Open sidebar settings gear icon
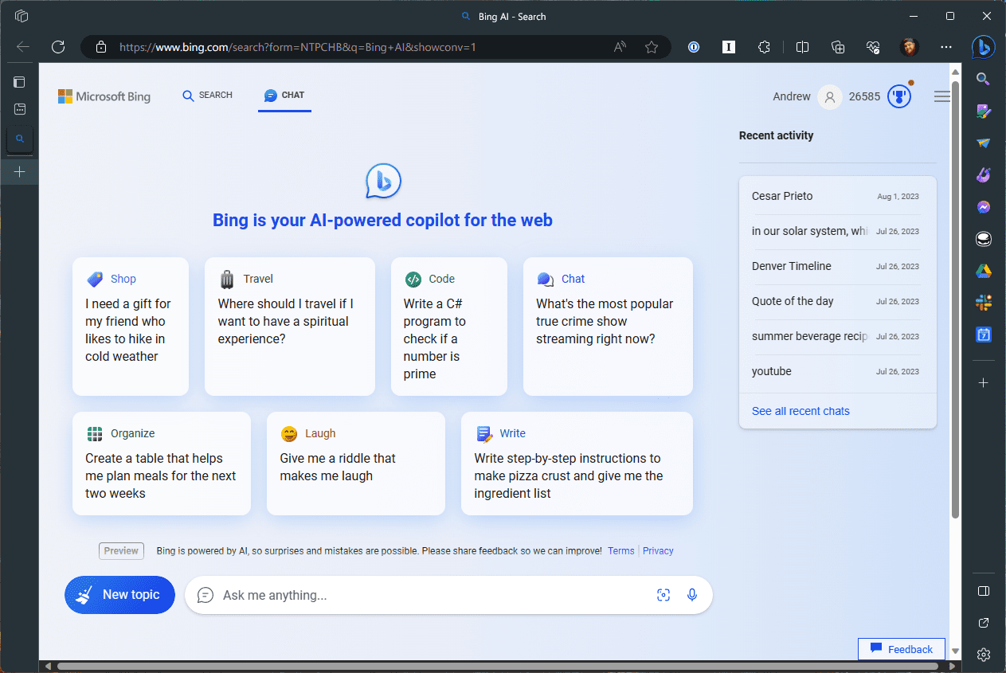This screenshot has width=1006, height=673. (984, 655)
